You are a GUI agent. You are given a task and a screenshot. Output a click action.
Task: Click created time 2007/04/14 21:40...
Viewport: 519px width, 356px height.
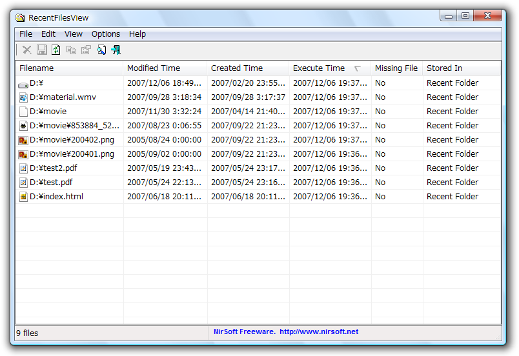pyautogui.click(x=248, y=112)
